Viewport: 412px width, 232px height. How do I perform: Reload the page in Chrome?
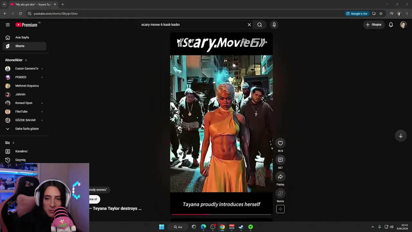tap(20, 14)
